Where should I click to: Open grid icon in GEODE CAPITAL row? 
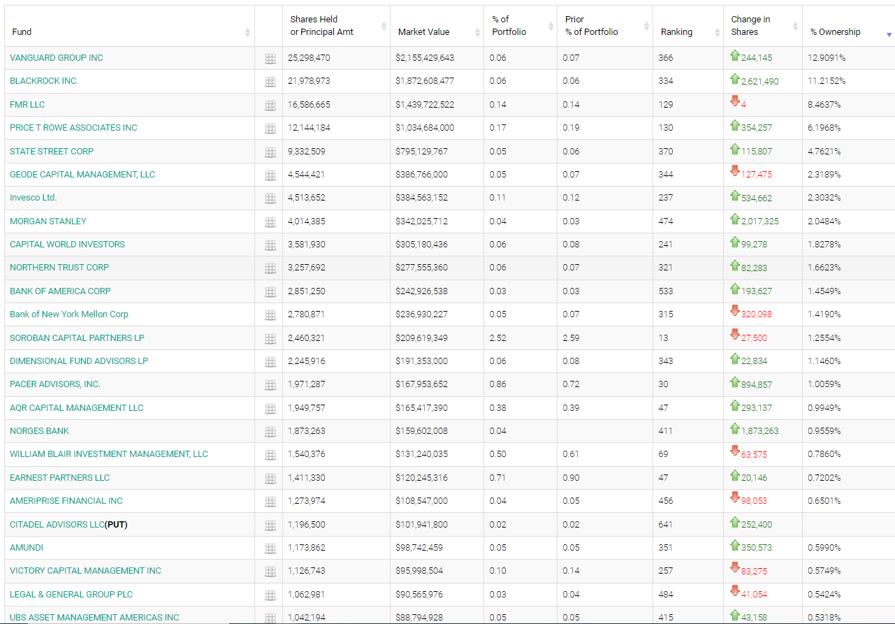click(270, 176)
